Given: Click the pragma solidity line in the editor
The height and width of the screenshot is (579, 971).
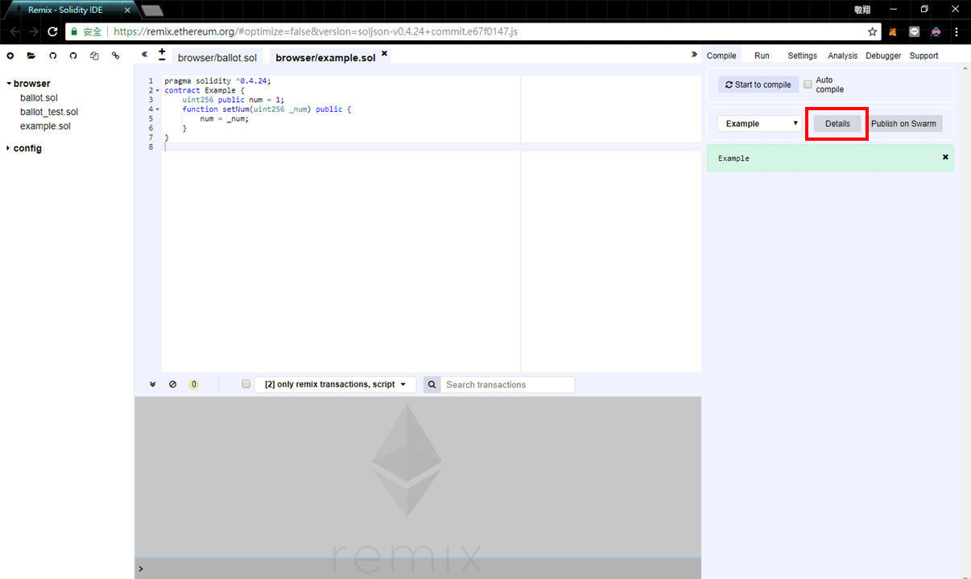Looking at the screenshot, I should [x=217, y=81].
